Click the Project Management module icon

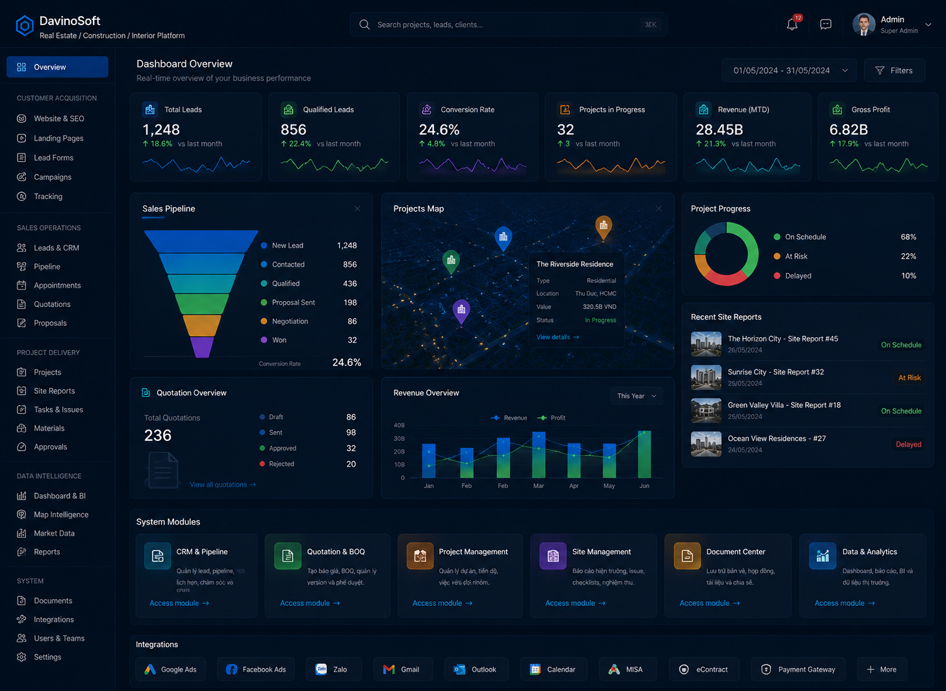(x=420, y=556)
